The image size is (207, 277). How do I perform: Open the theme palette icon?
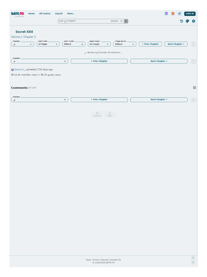point(188,21)
